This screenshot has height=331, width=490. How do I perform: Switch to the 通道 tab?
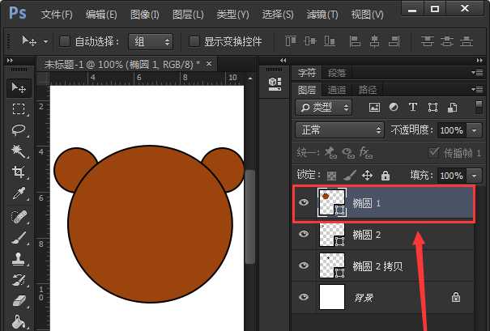pos(337,90)
